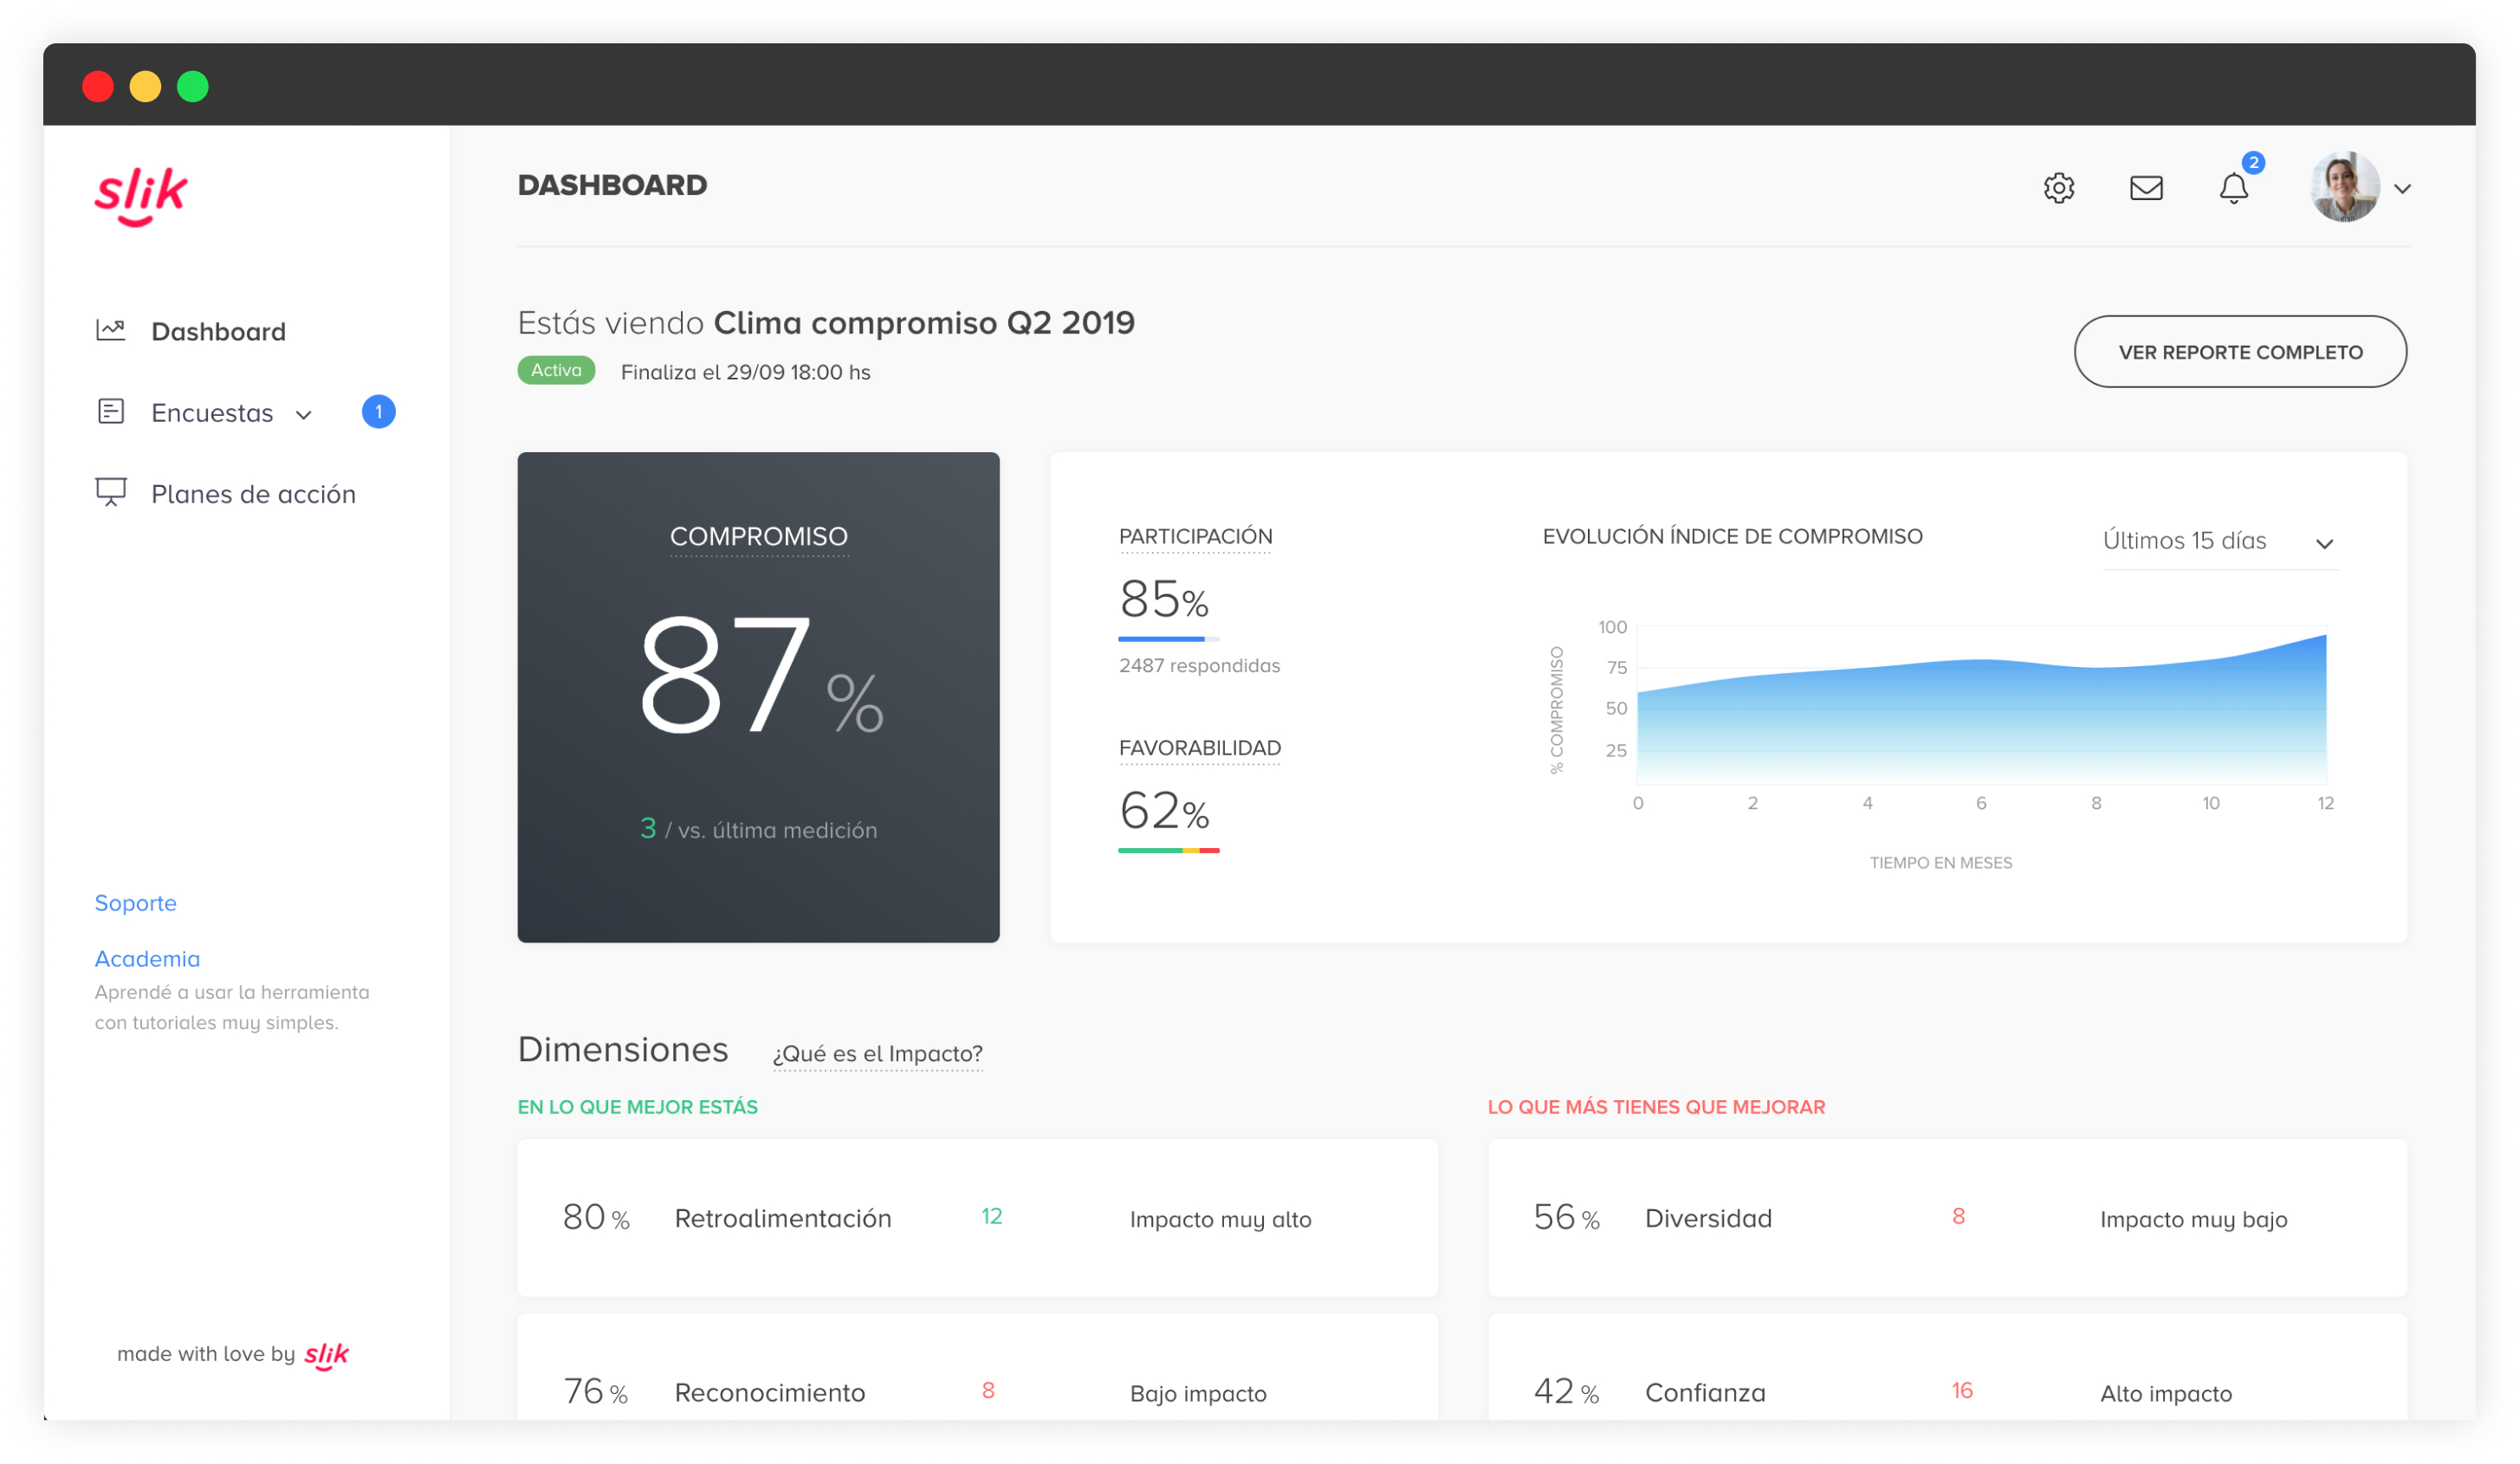Click the ¿Qué es el Impacto? link
The width and height of the screenshot is (2520, 1464).
877,1054
